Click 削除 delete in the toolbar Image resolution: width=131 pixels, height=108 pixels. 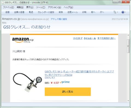click(x=61, y=12)
